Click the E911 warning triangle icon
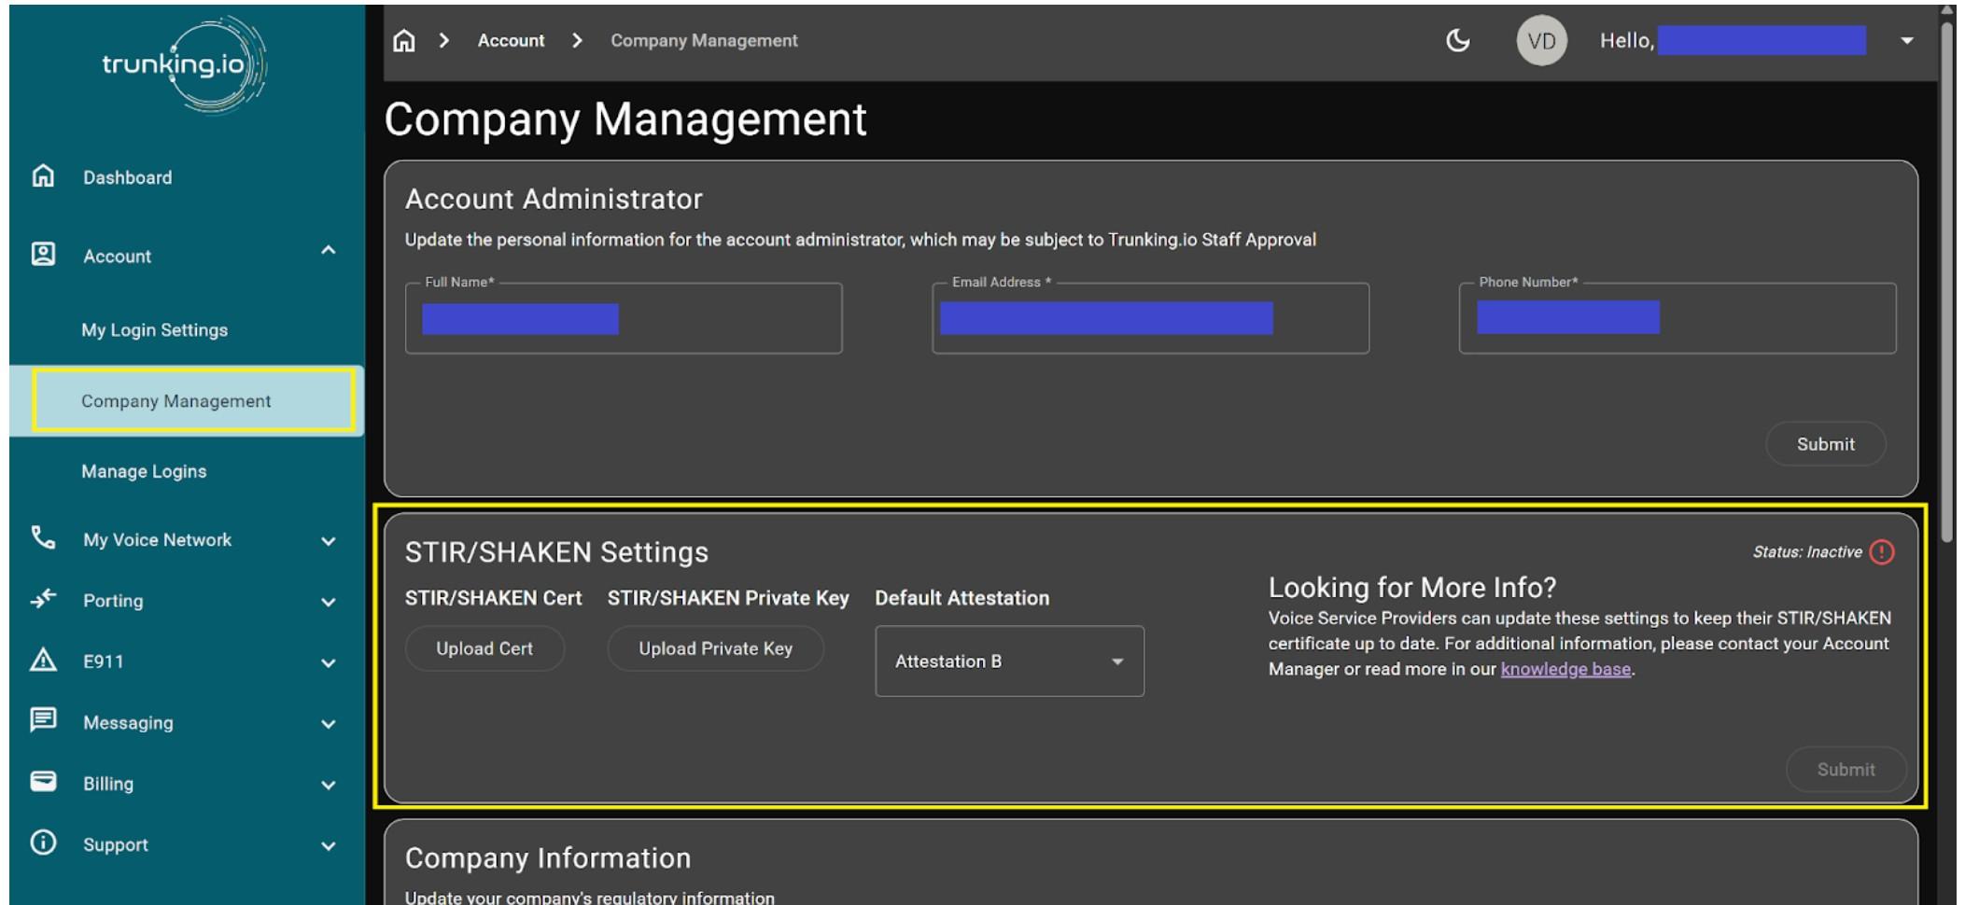The image size is (1965, 905). click(x=43, y=661)
